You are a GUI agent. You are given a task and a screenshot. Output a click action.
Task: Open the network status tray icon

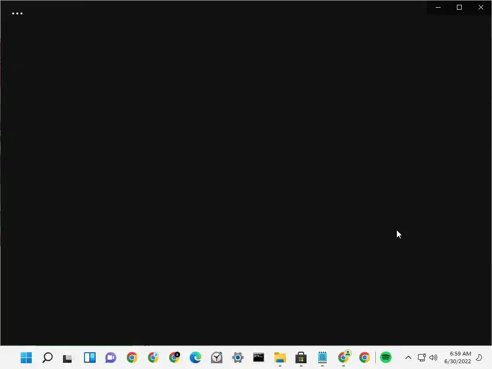pos(422,357)
